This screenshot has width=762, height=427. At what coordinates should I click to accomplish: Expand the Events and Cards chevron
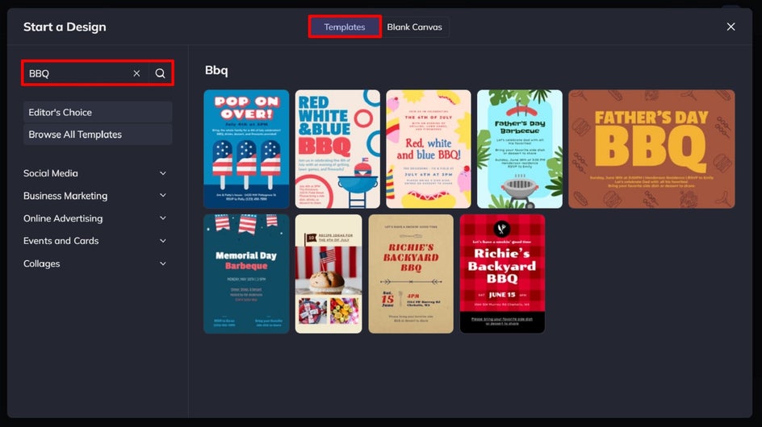tap(163, 241)
